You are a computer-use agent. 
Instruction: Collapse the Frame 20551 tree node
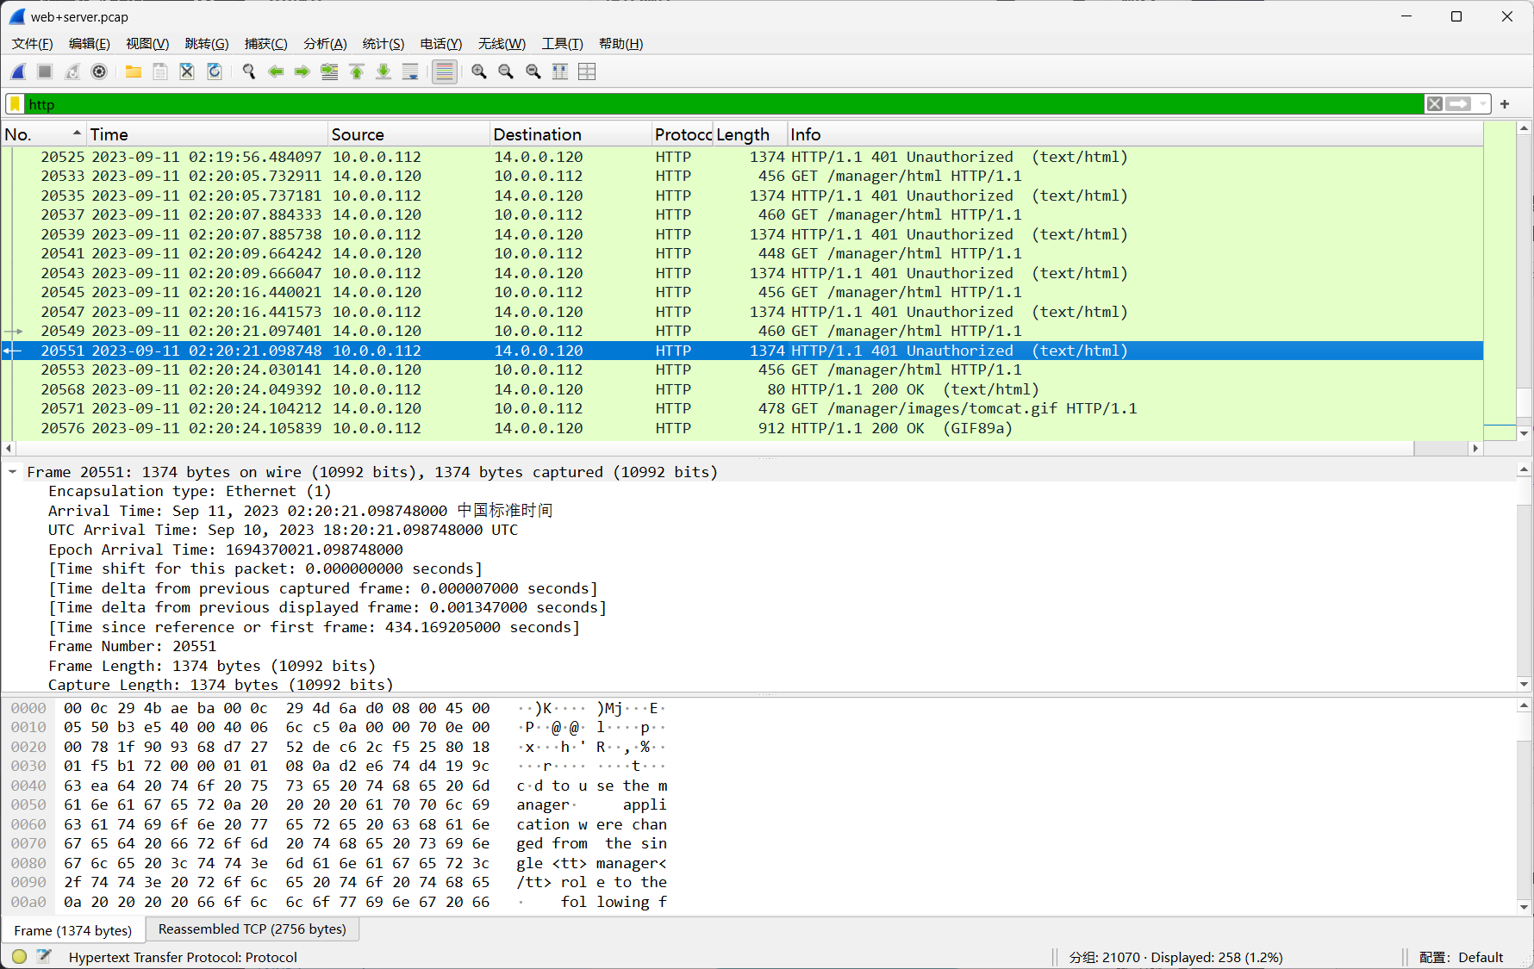(x=13, y=472)
